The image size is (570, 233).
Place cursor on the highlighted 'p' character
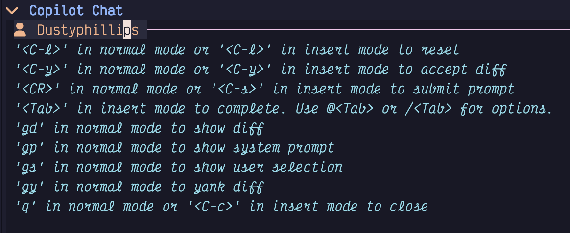click(127, 30)
